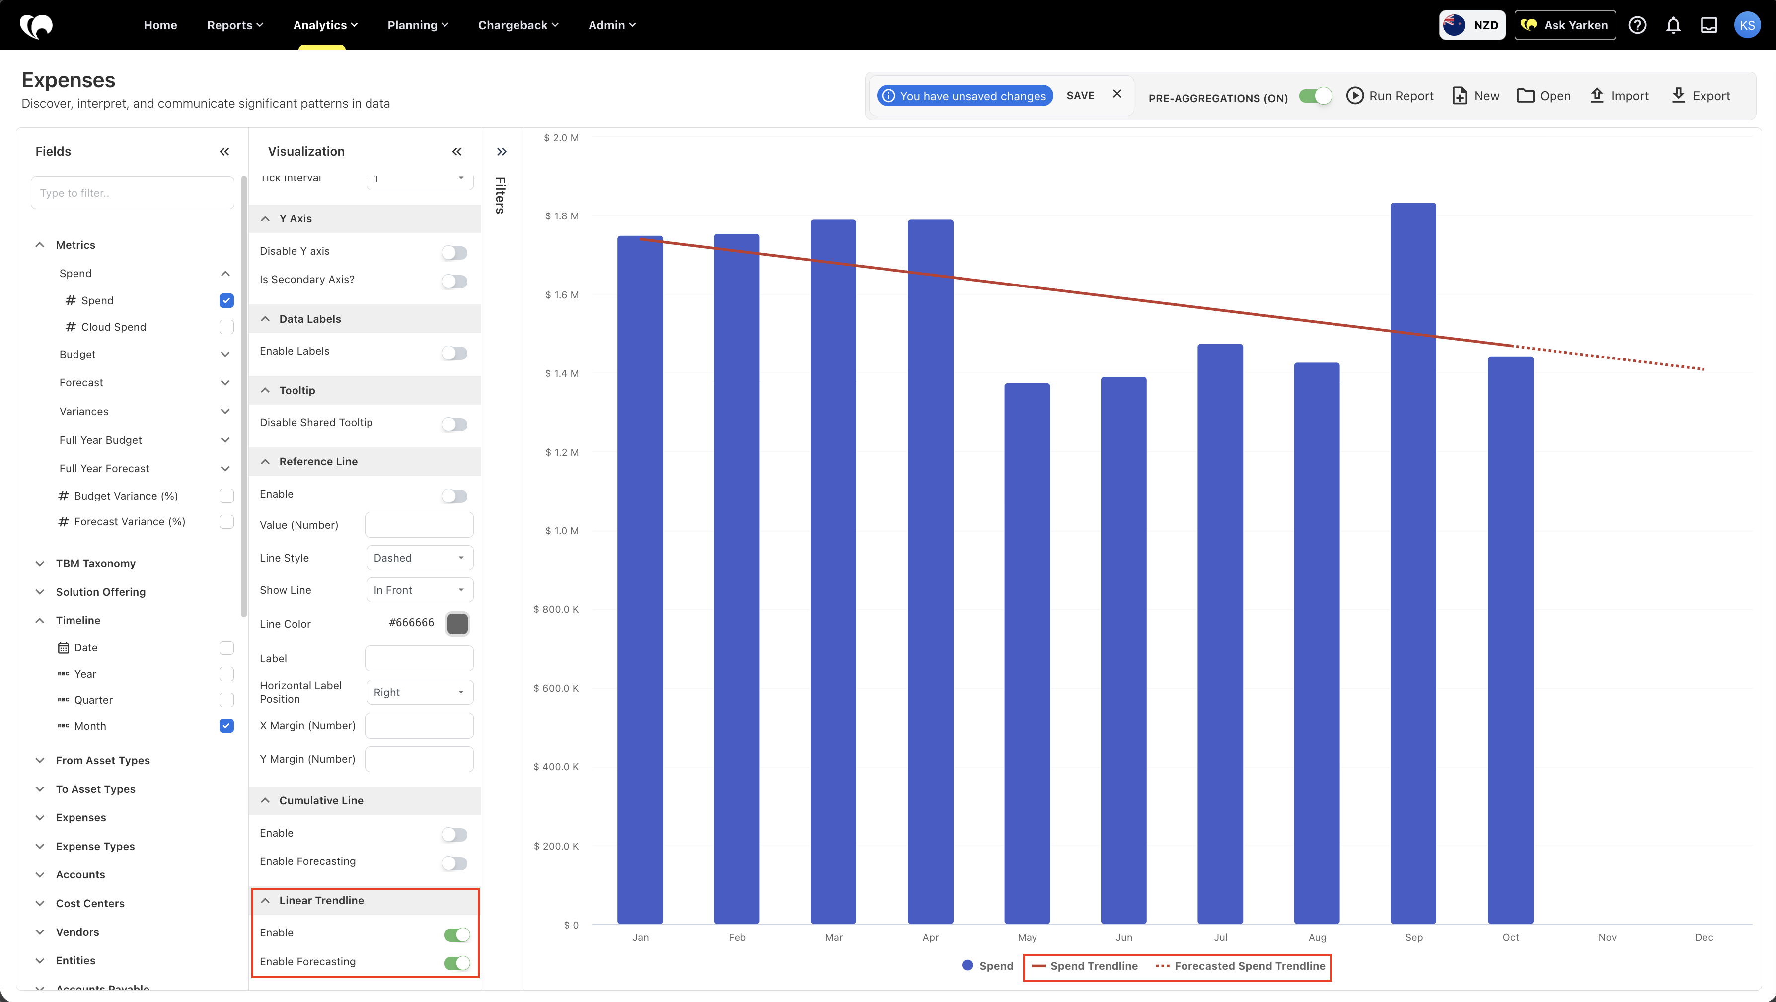
Task: Open the Admin menu
Action: pyautogui.click(x=611, y=25)
